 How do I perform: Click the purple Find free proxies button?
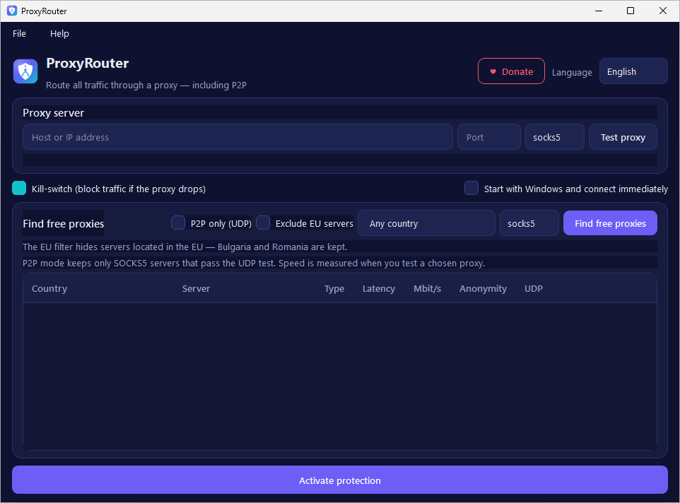tap(610, 223)
